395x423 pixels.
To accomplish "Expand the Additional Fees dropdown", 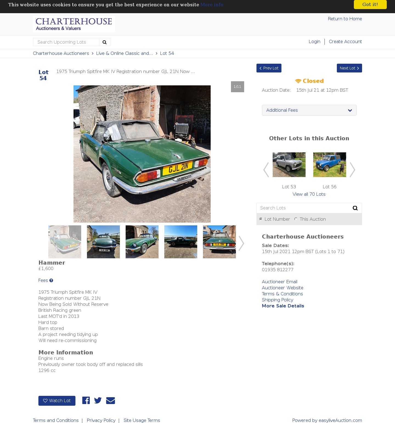I will pos(309,110).
